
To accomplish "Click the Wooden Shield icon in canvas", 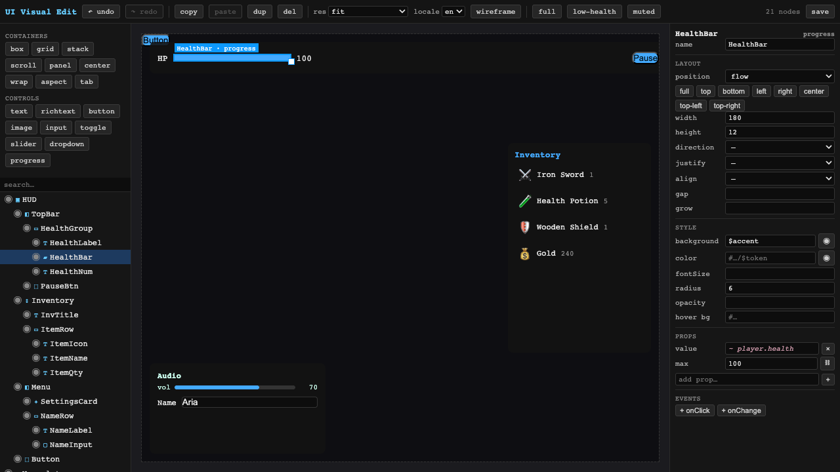I will pyautogui.click(x=525, y=227).
